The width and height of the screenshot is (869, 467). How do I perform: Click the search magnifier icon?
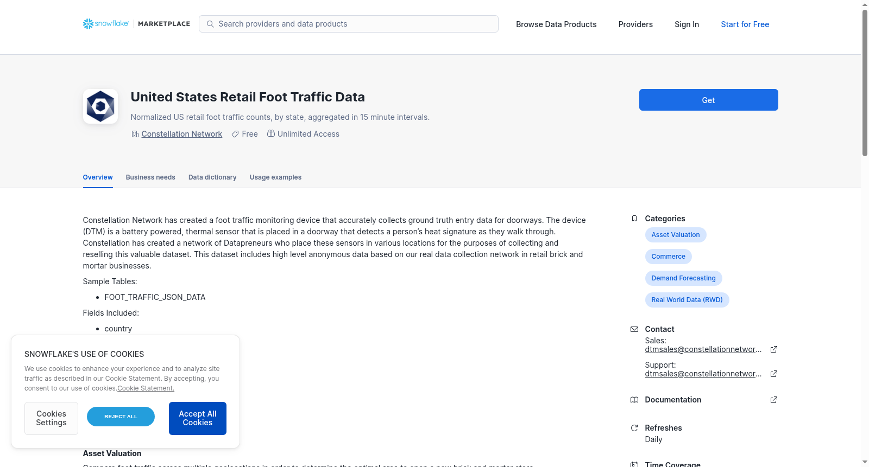click(x=210, y=24)
